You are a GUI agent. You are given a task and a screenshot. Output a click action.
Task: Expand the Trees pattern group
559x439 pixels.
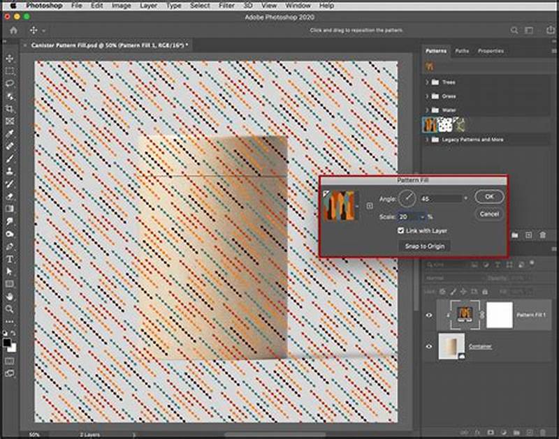pos(426,82)
